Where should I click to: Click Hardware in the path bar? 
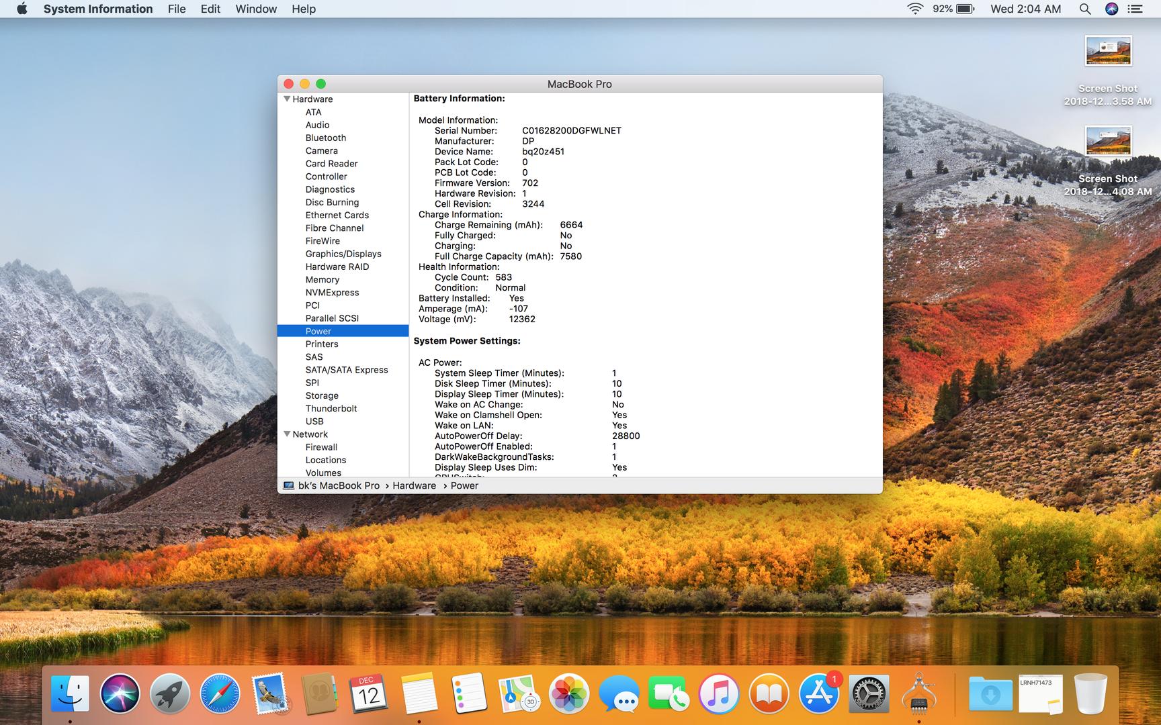pos(414,485)
